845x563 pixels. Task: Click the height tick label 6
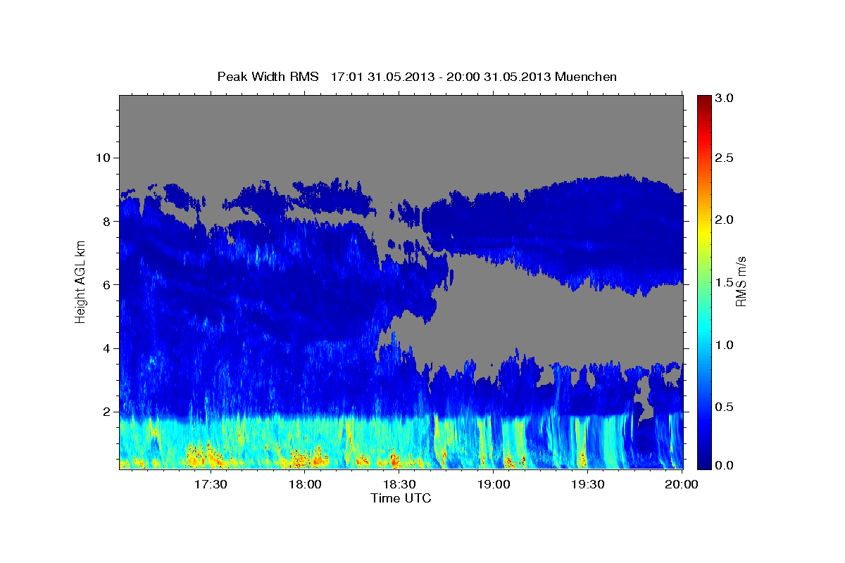tap(108, 284)
